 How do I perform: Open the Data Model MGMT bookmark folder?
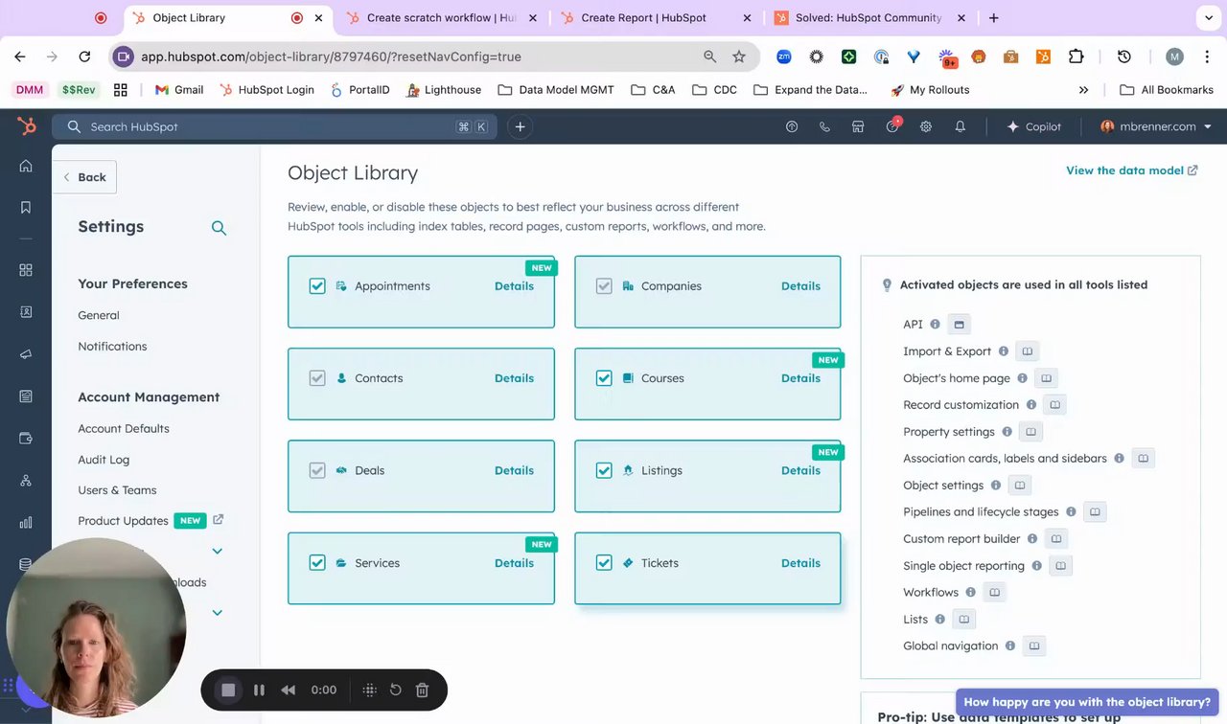556,90
